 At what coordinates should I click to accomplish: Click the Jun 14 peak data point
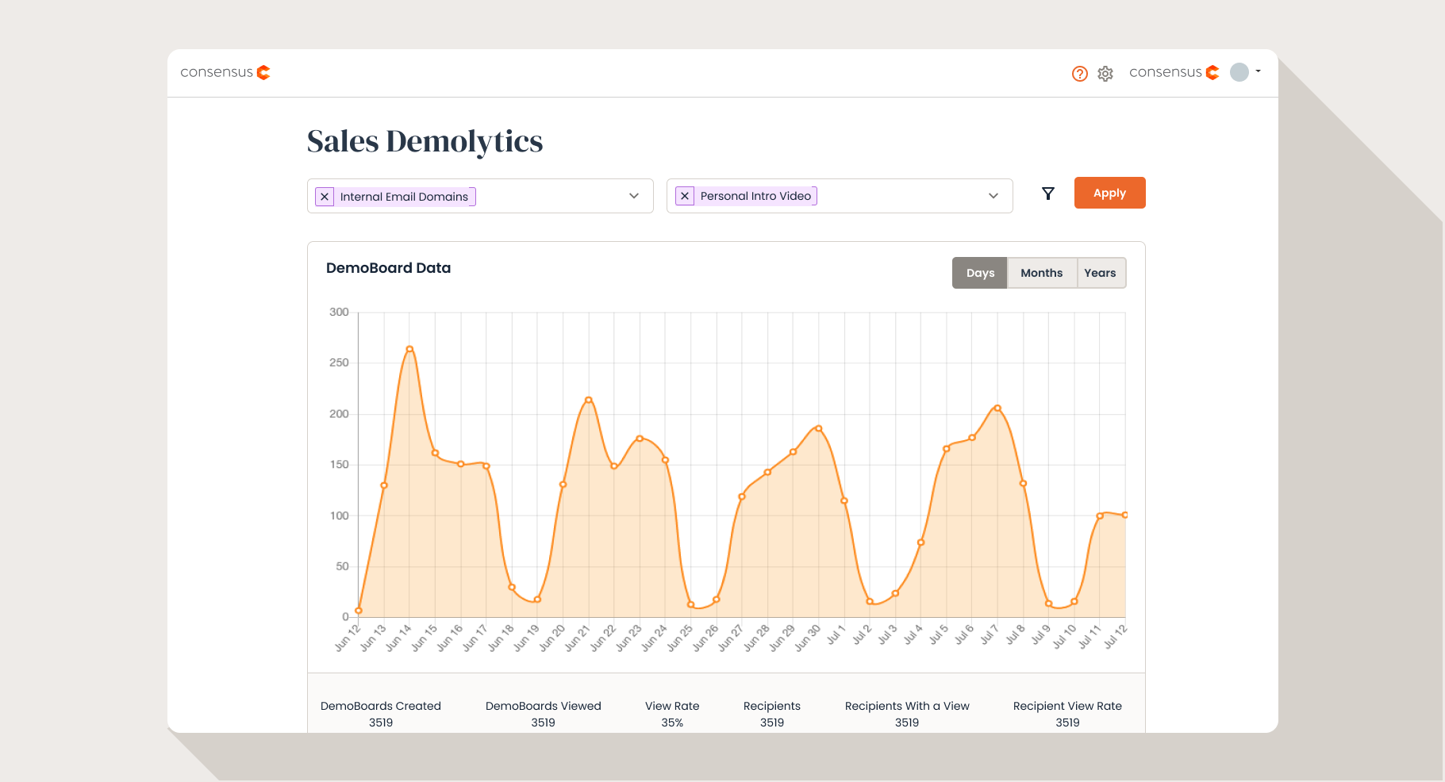409,349
